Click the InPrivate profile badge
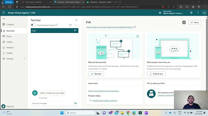This screenshot has width=208, height=116. 7,2
